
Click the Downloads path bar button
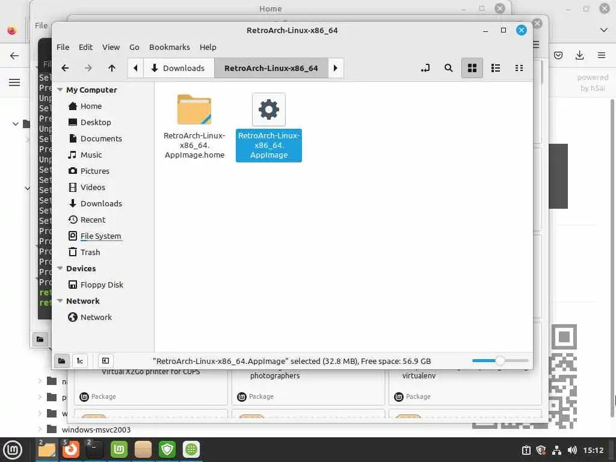179,68
